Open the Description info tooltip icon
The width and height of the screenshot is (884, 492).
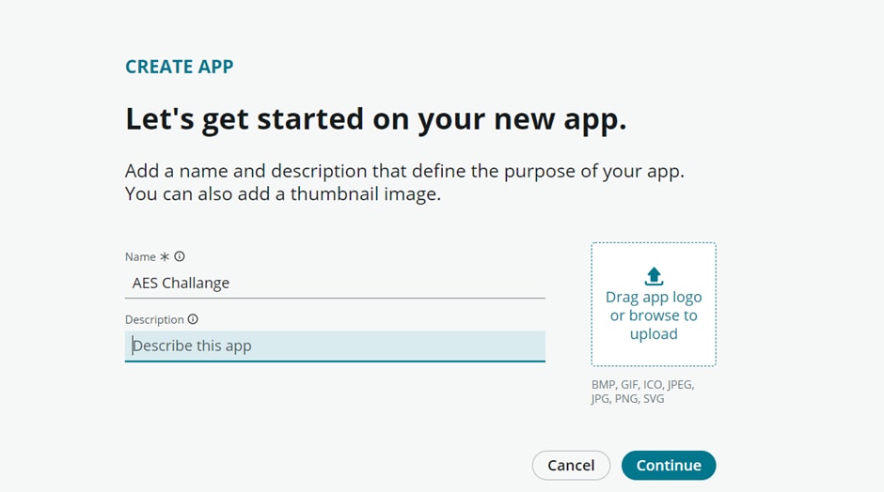pos(193,319)
